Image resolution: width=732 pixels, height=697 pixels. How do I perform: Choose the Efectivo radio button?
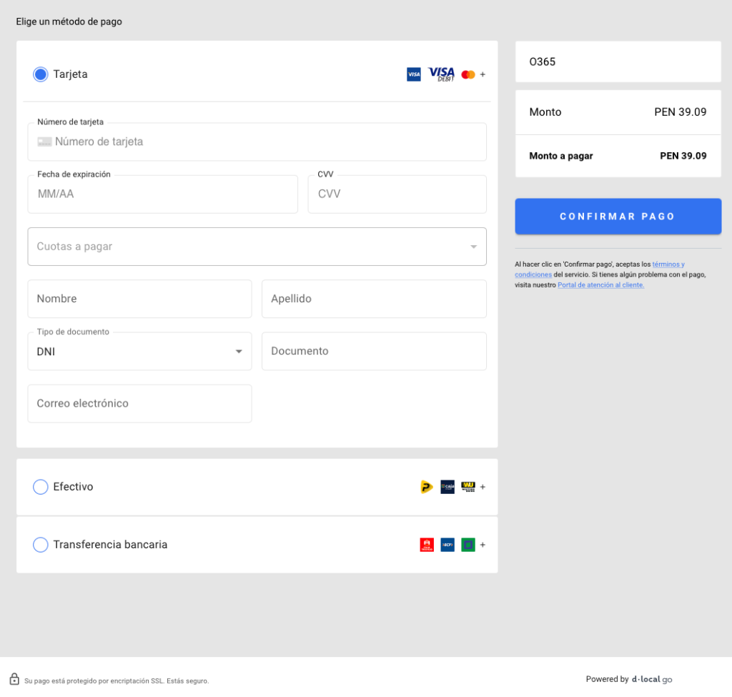[41, 487]
